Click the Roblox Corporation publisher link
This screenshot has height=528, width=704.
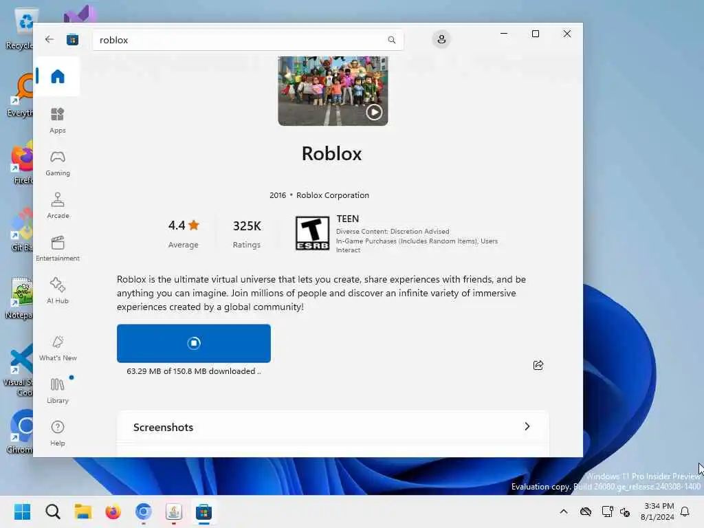pyautogui.click(x=332, y=195)
